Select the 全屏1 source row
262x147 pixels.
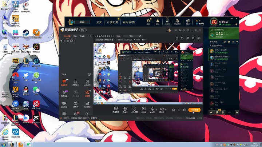76,41
